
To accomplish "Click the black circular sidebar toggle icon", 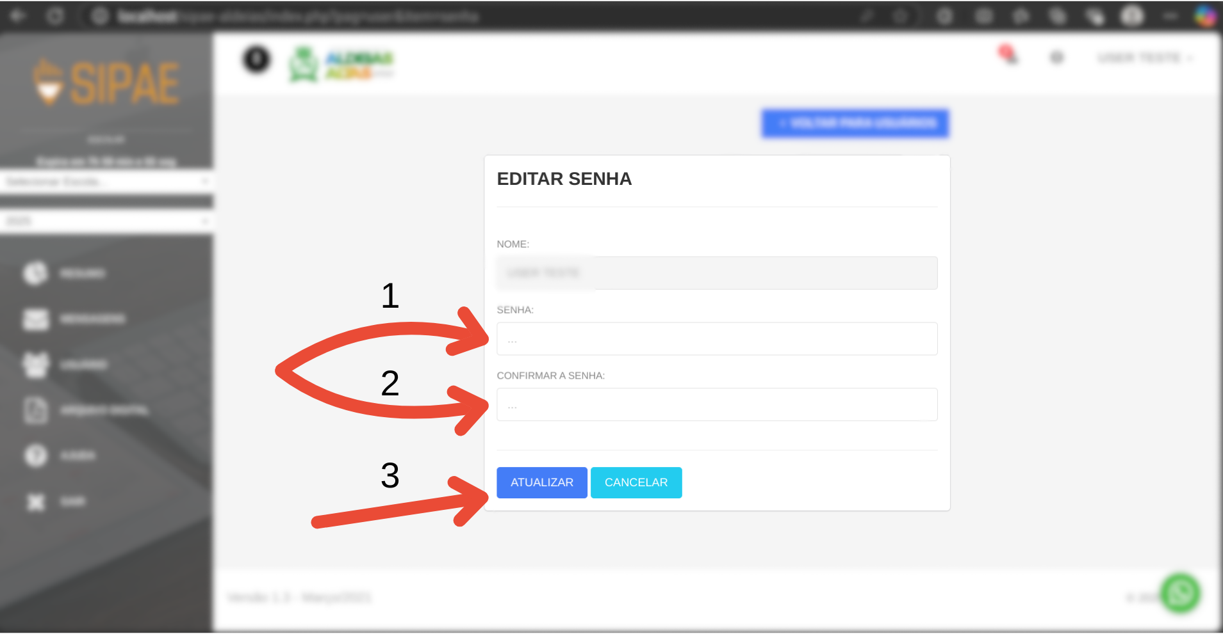I will pos(257,59).
